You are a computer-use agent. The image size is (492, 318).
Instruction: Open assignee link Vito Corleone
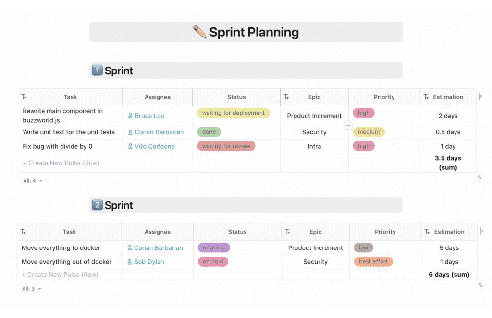pyautogui.click(x=154, y=146)
